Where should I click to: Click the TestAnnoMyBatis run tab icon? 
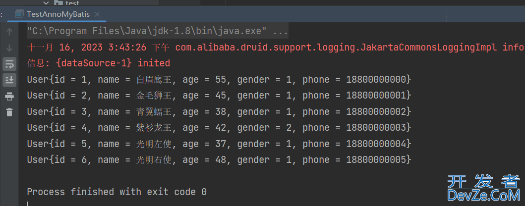pyautogui.click(x=19, y=14)
